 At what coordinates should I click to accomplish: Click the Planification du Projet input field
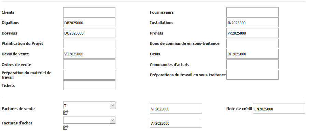click(89, 43)
